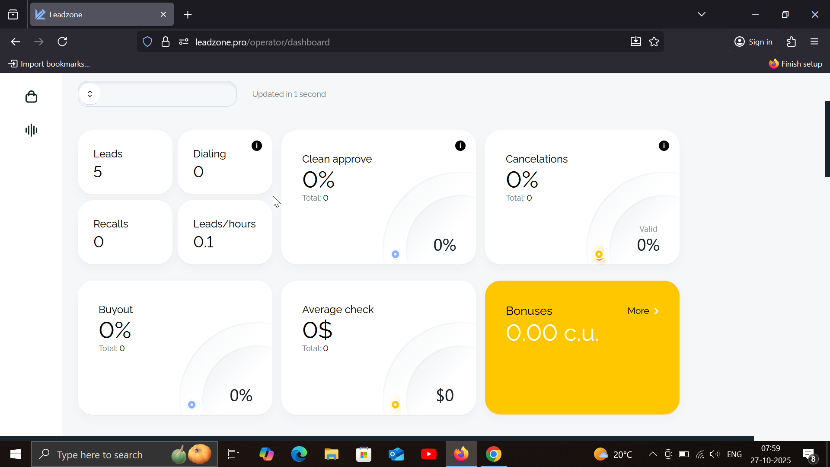
Task: Click Import bookmarks in bookmarks bar
Action: click(x=49, y=64)
